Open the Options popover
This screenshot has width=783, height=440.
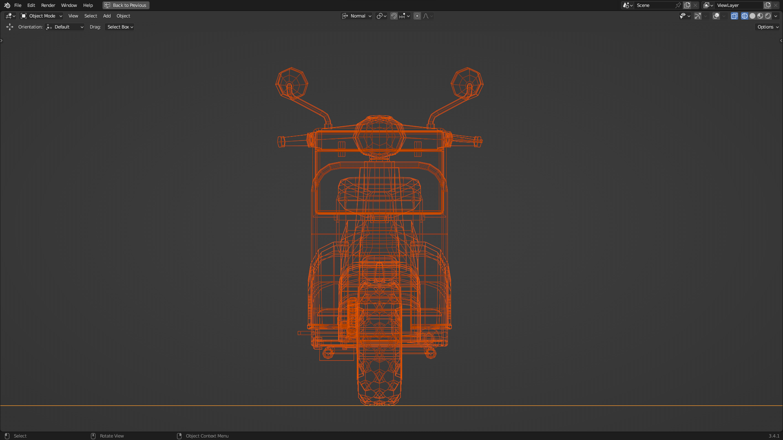pos(768,27)
